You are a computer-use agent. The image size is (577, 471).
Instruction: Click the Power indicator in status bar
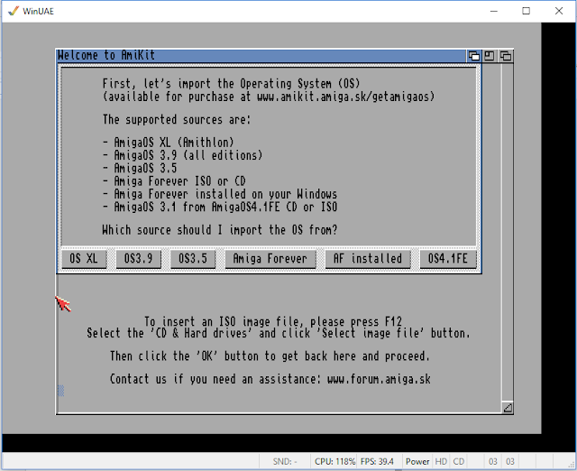coord(417,461)
